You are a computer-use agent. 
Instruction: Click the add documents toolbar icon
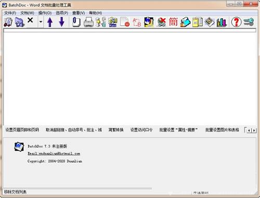click(8, 22)
